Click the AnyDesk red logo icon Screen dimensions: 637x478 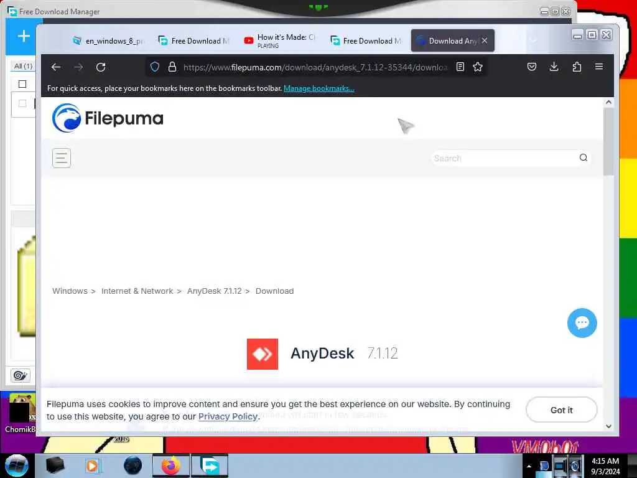(263, 354)
